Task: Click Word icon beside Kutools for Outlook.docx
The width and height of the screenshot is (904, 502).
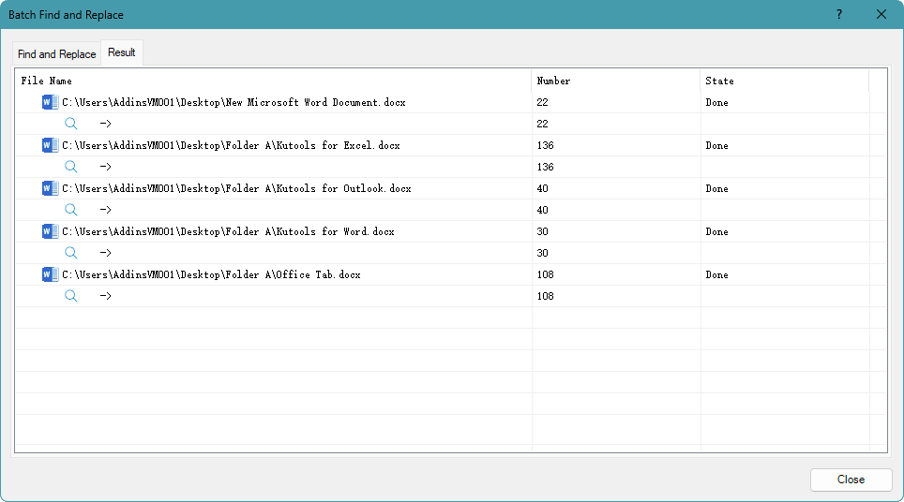Action: point(50,188)
